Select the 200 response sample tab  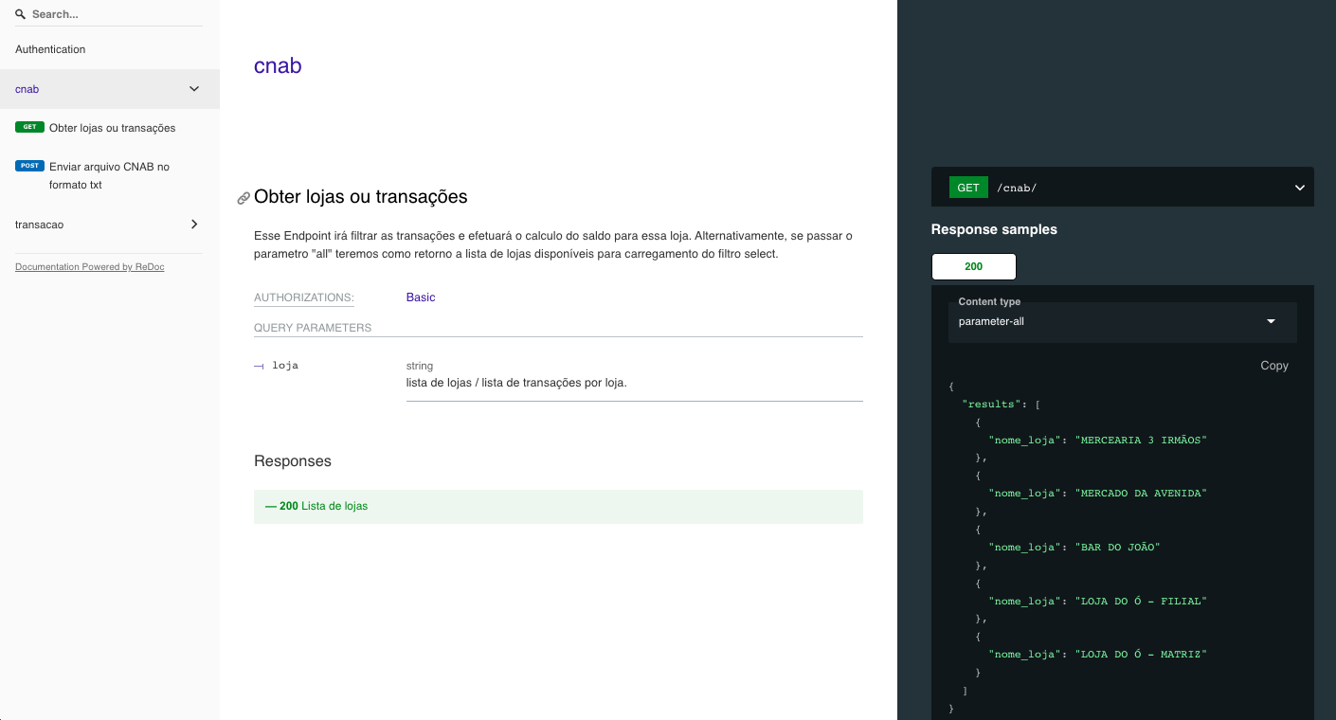pyautogui.click(x=973, y=266)
